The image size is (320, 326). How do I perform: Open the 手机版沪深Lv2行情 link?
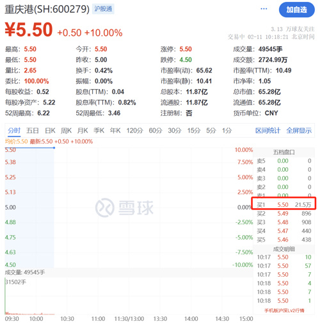[284, 311]
